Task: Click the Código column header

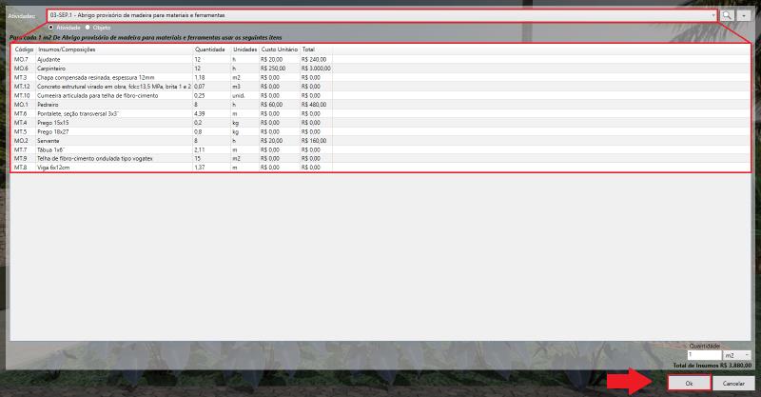Action: point(24,49)
